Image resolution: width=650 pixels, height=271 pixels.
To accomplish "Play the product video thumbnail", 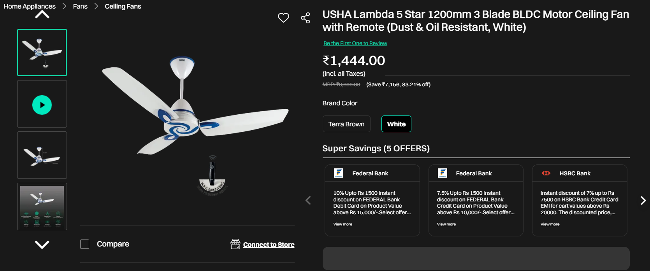I will coord(42,105).
